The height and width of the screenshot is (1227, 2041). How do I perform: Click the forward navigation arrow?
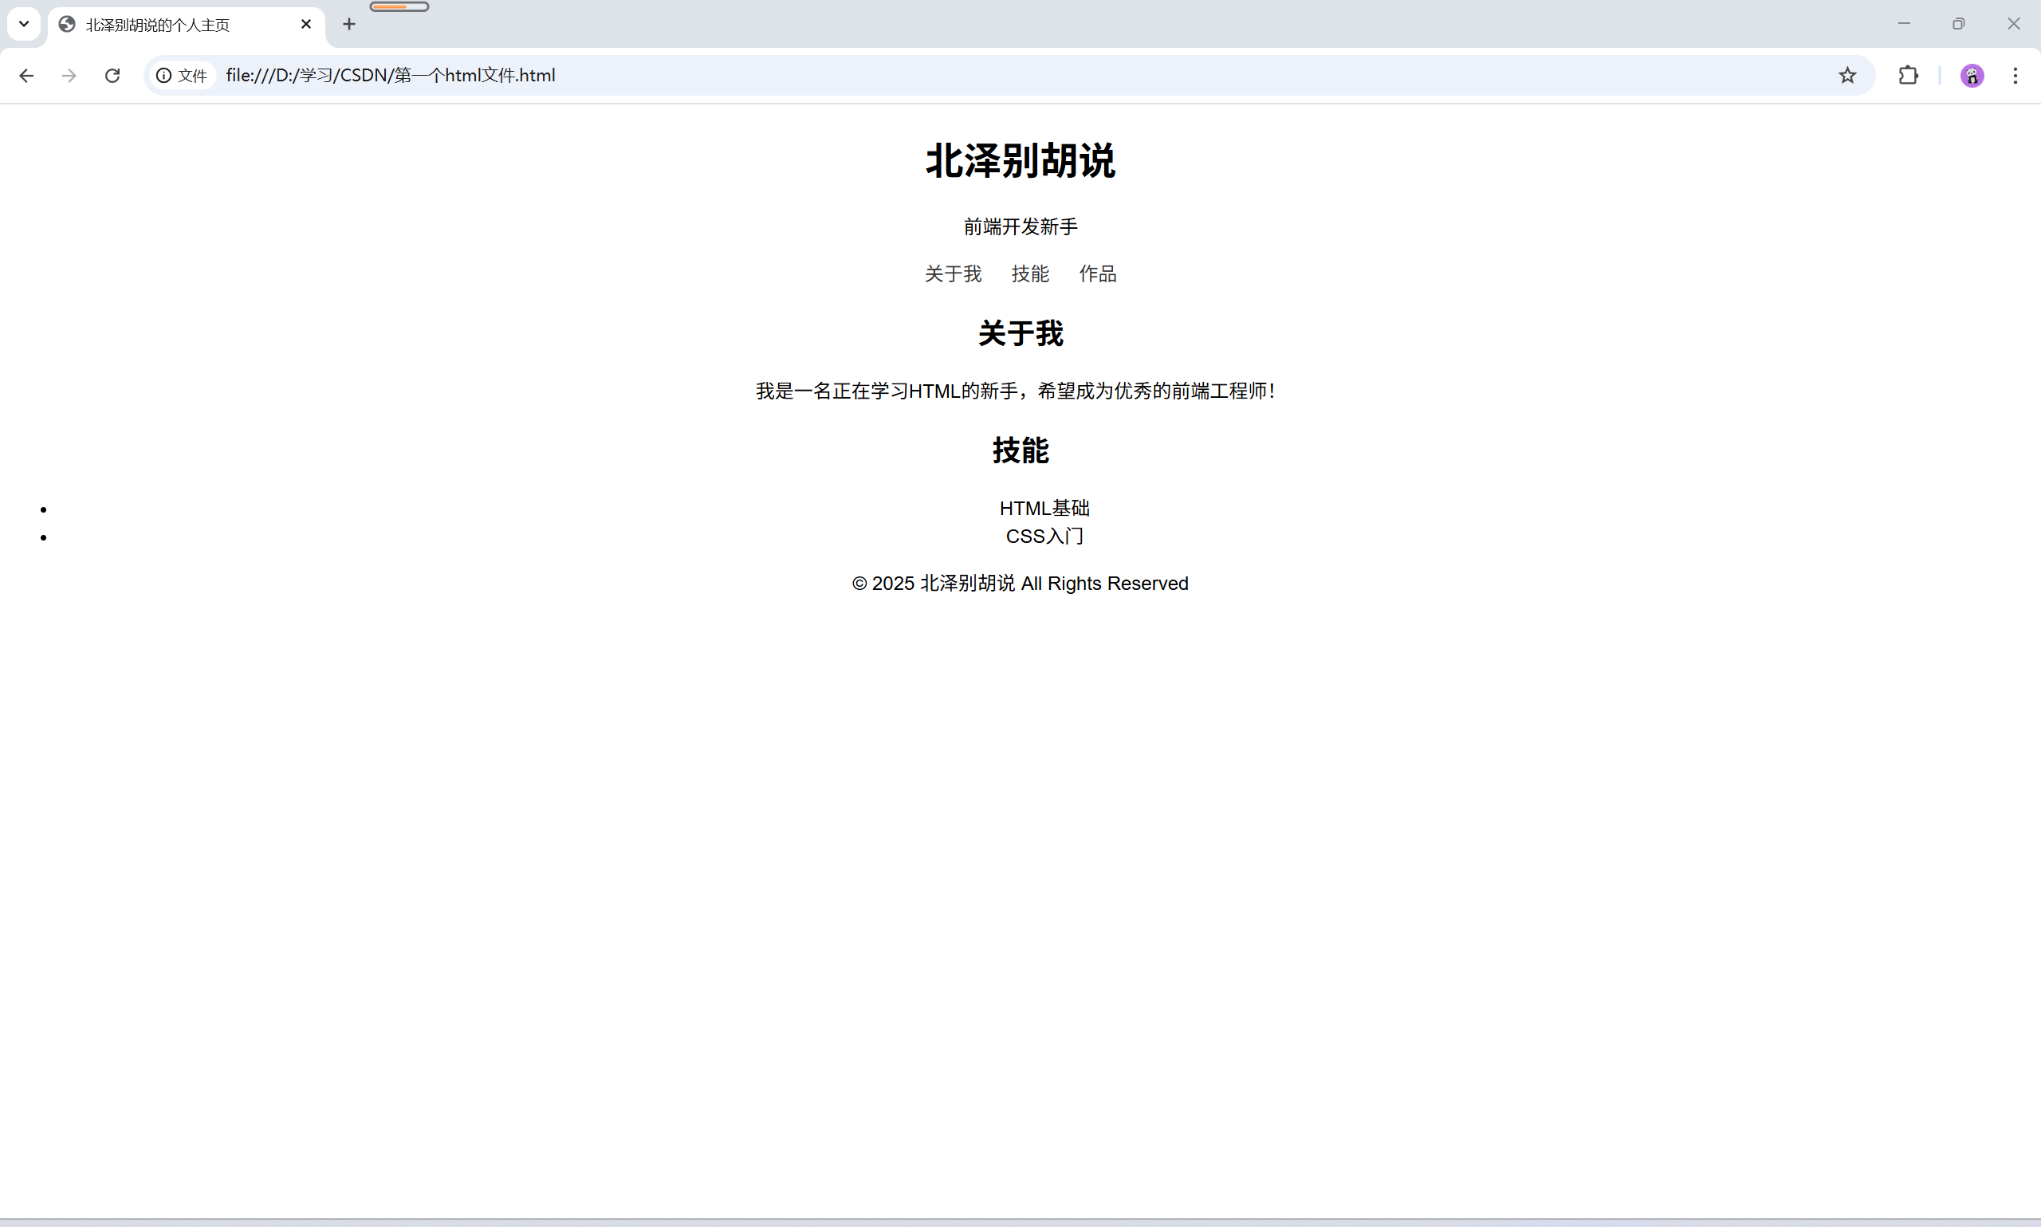coord(69,75)
